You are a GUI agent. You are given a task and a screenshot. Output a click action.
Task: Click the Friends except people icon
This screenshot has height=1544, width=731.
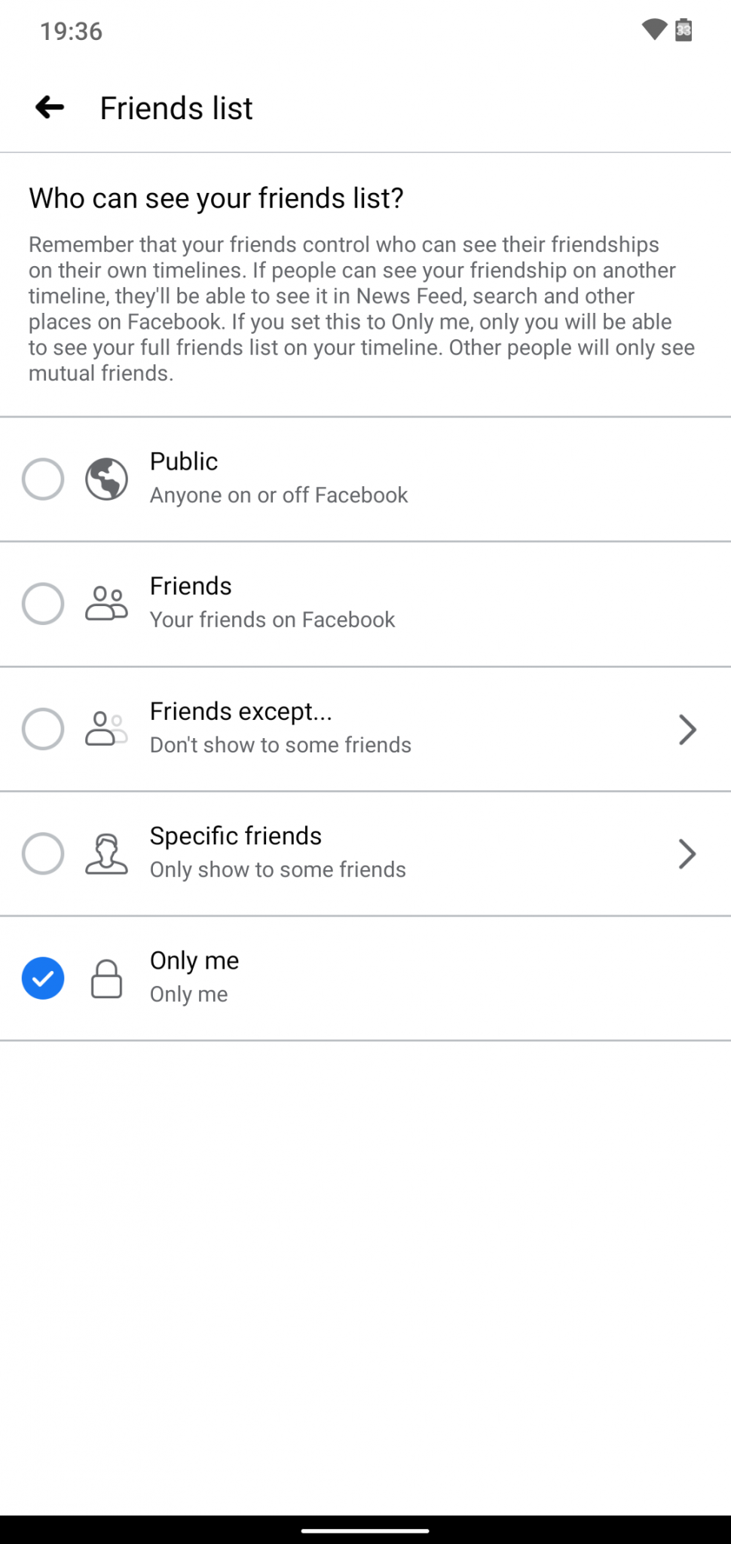106,729
